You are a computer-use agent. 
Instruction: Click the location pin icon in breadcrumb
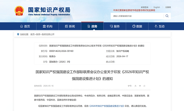tap(18, 34)
